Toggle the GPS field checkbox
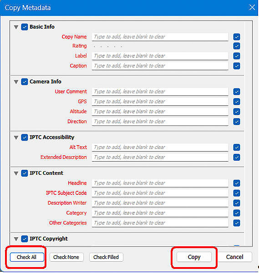 coord(237,102)
